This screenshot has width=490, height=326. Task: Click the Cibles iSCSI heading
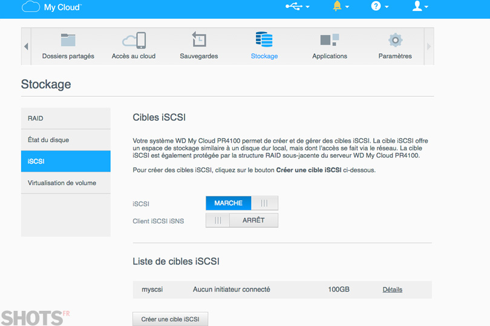coord(159,117)
